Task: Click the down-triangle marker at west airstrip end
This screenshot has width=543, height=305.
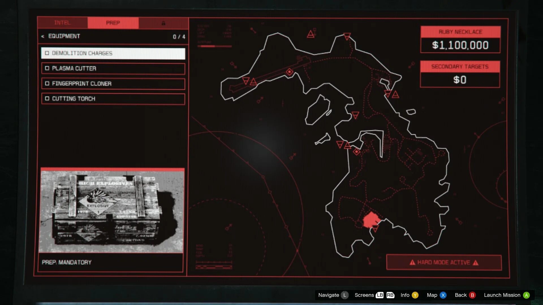Action: coord(246,81)
